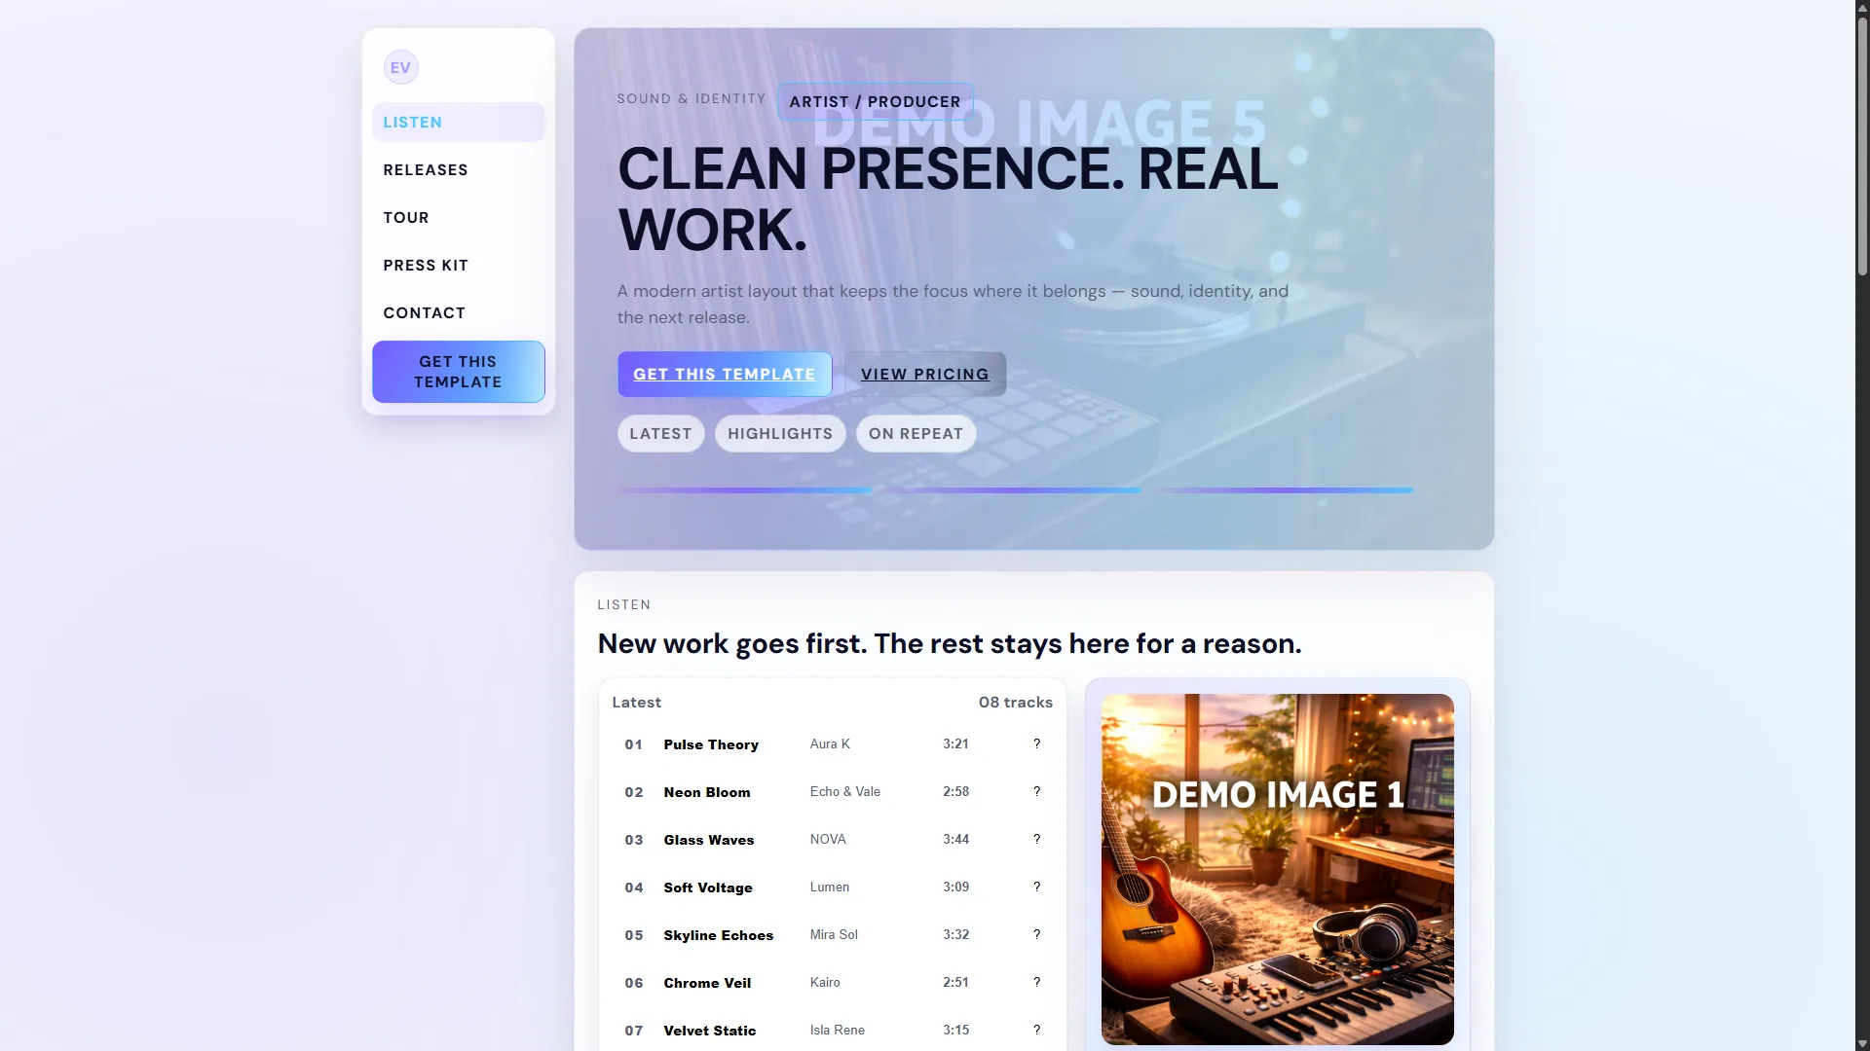Click the play icon for Velvet Static
1870x1051 pixels.
tap(1036, 1031)
